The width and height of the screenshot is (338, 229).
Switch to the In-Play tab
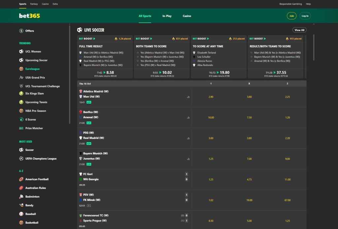coord(167,16)
